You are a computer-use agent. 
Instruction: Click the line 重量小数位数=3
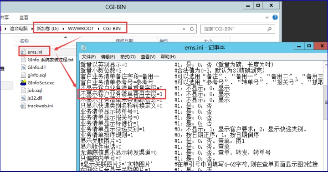pos(101,71)
